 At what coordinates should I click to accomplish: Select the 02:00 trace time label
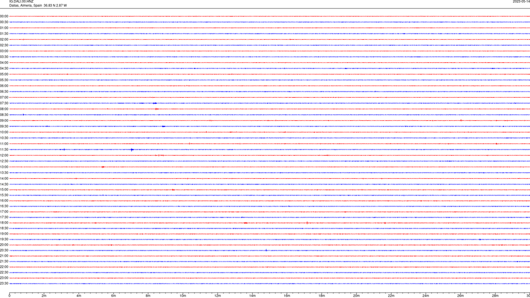tap(4, 40)
